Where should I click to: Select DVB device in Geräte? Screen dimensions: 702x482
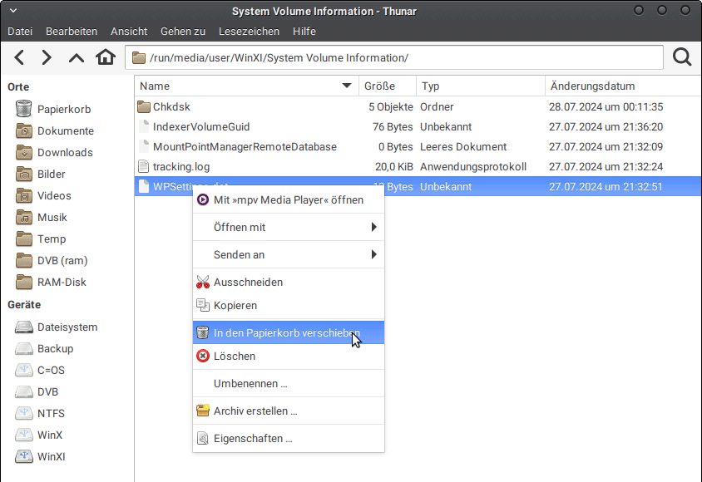[x=37, y=391]
